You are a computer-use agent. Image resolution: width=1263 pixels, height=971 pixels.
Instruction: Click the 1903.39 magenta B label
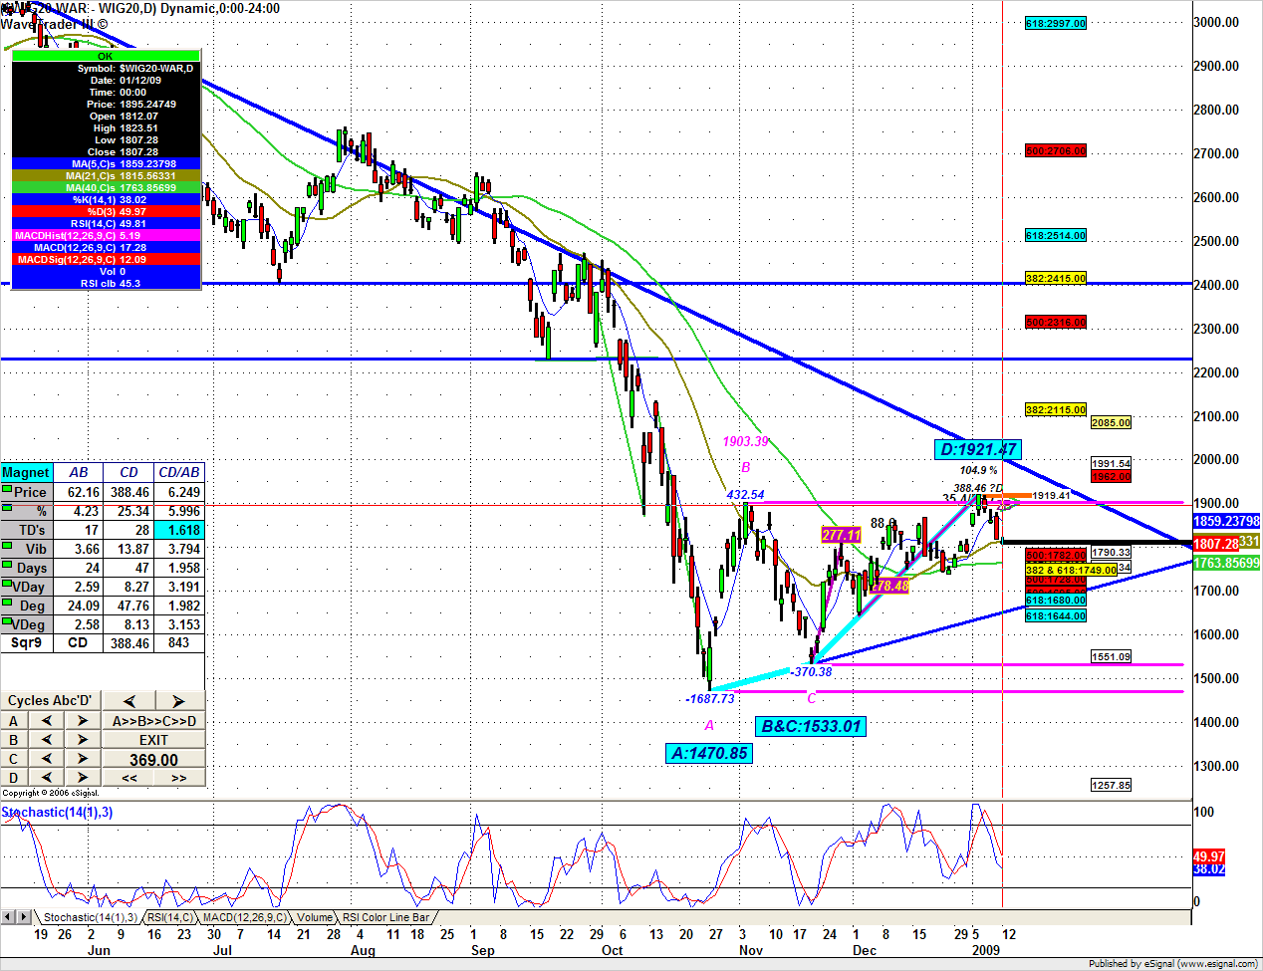click(746, 442)
